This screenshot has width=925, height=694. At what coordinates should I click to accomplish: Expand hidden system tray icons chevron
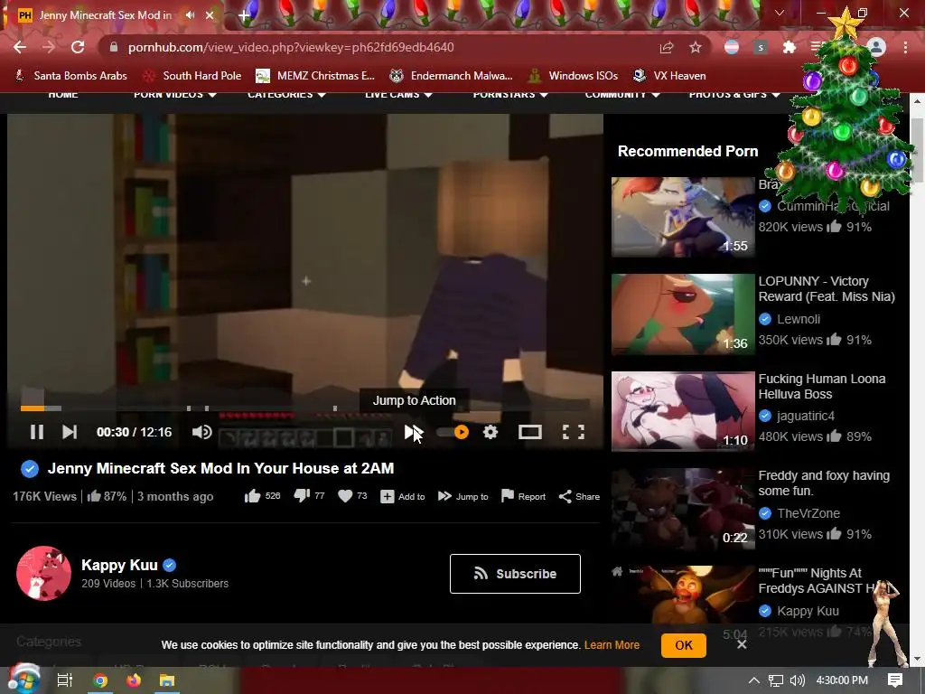753,680
